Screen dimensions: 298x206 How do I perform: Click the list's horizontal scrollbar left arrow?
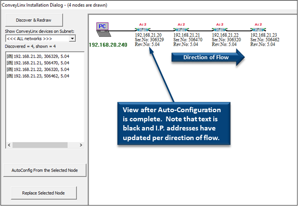9,145
